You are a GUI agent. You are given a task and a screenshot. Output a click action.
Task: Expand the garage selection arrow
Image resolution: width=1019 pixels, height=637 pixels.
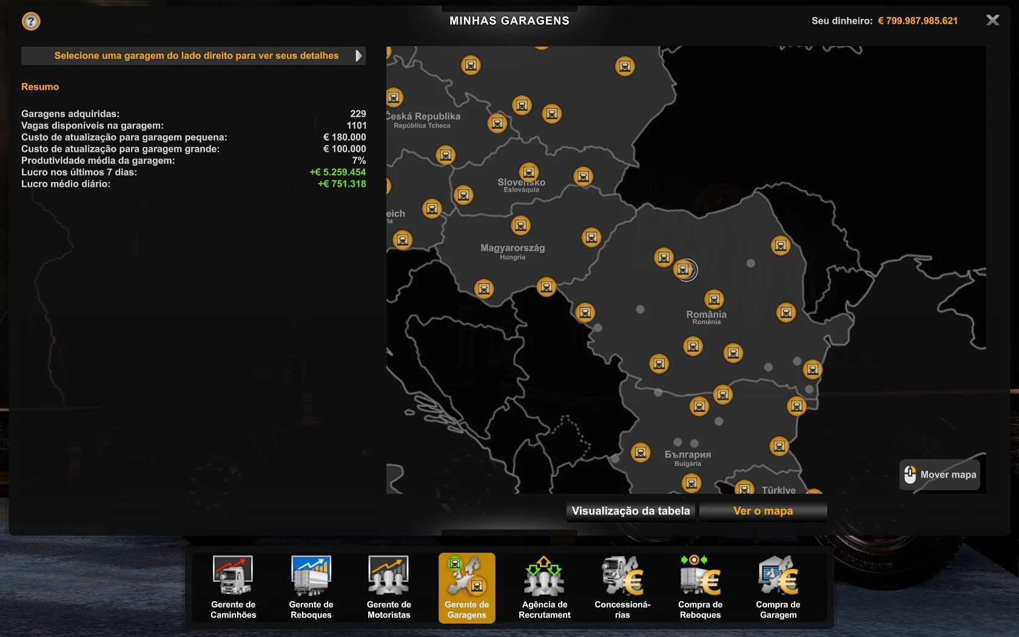point(358,56)
